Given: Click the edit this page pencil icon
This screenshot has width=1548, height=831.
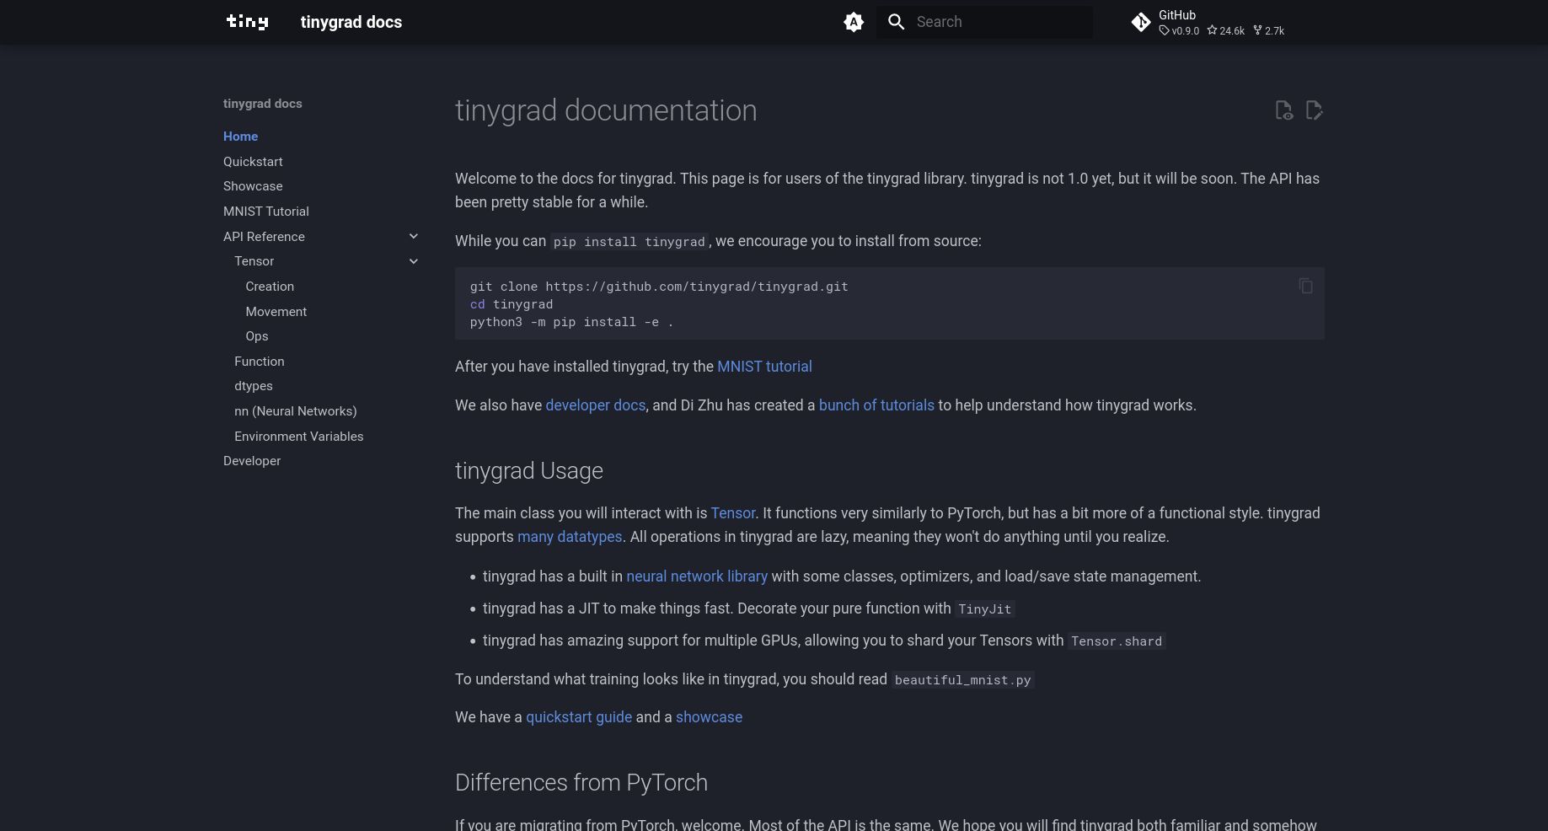Looking at the screenshot, I should point(1314,110).
